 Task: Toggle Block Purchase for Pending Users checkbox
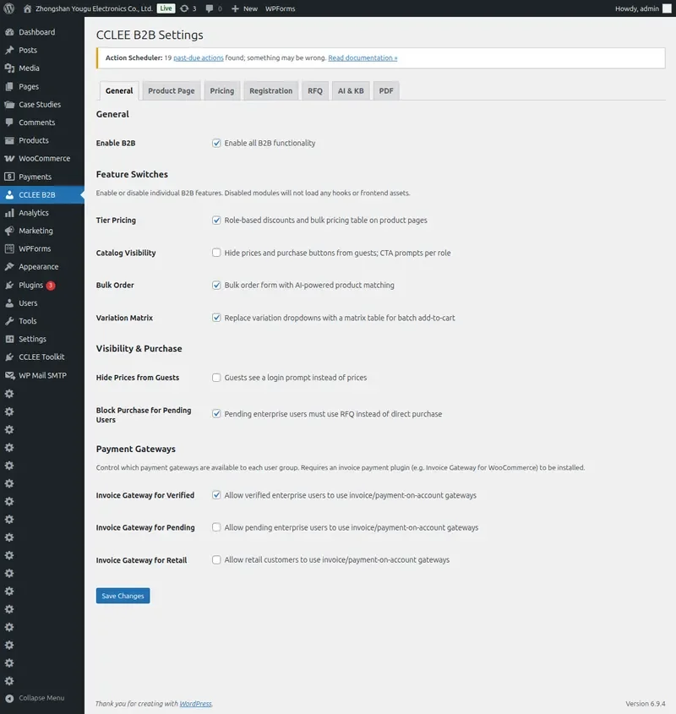pyautogui.click(x=216, y=414)
